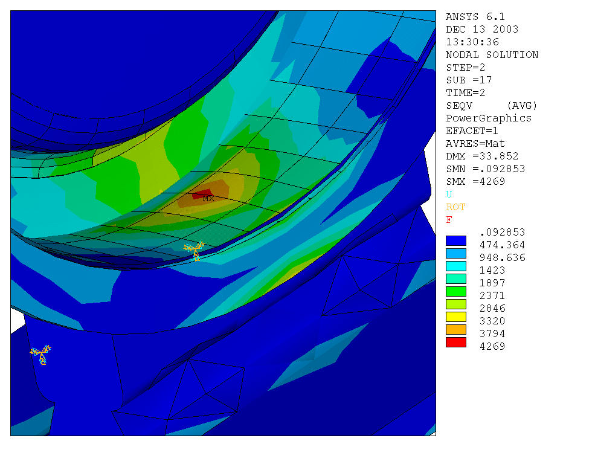Click the 'SUB =17' text

point(469,80)
